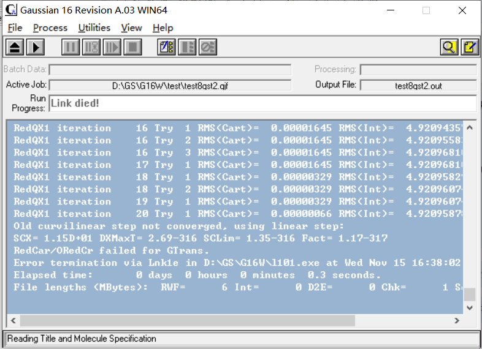Click the 'iteration 17 Try 1' line
This screenshot has height=349, width=482.
[x=237, y=165]
